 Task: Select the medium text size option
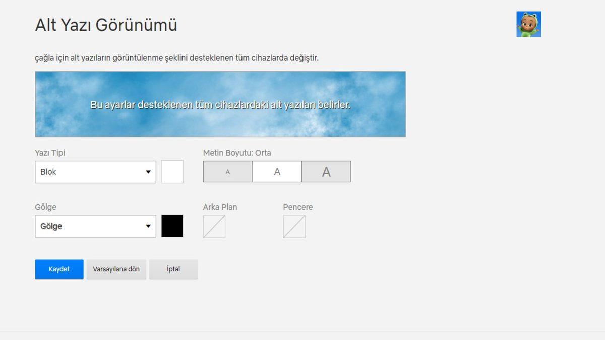(x=277, y=171)
